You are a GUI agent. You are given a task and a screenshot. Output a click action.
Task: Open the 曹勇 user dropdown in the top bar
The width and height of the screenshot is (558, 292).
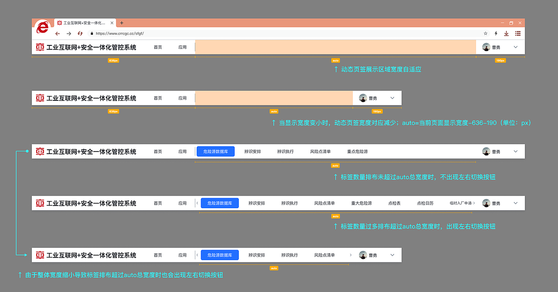click(515, 47)
